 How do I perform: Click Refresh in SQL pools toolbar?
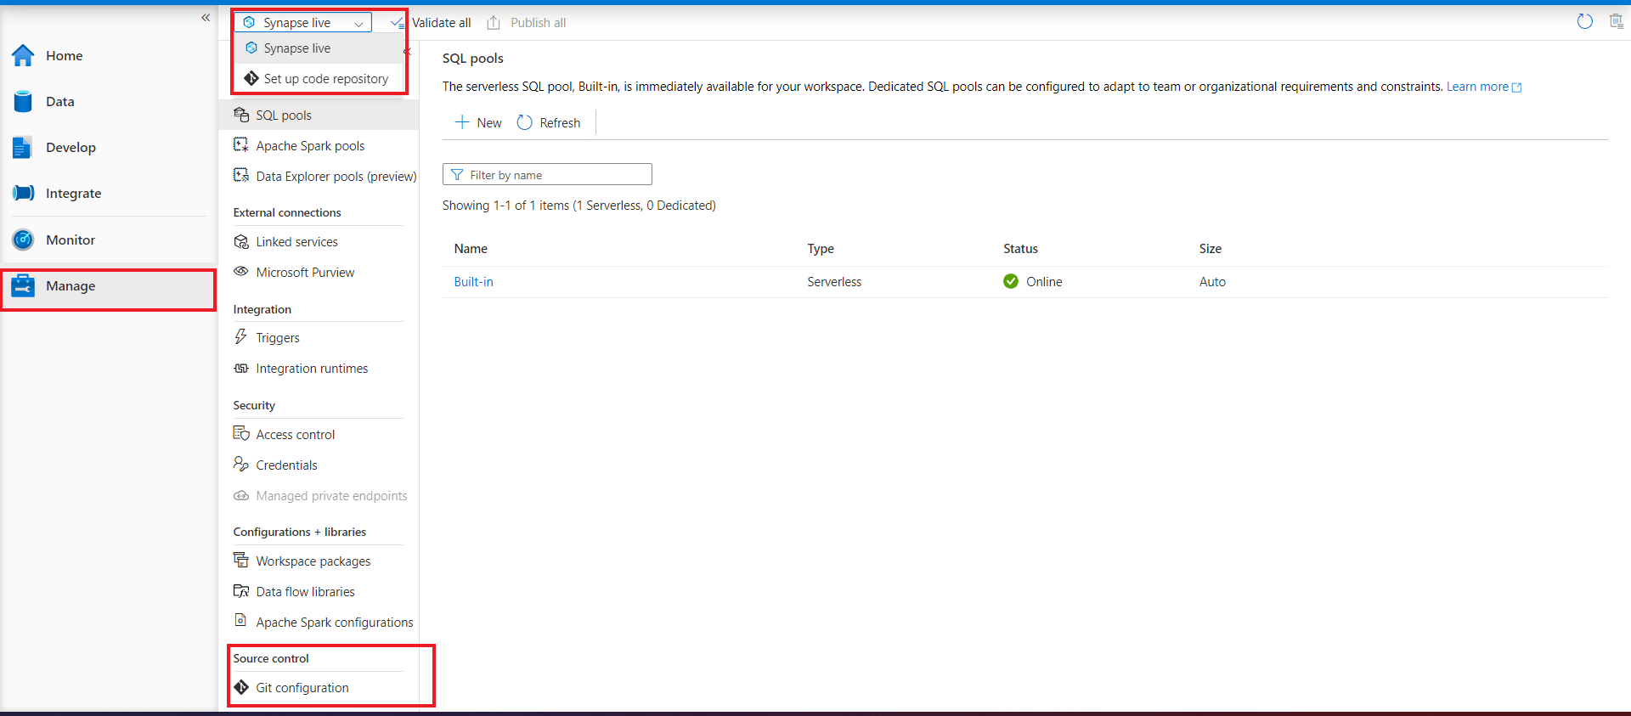[549, 123]
